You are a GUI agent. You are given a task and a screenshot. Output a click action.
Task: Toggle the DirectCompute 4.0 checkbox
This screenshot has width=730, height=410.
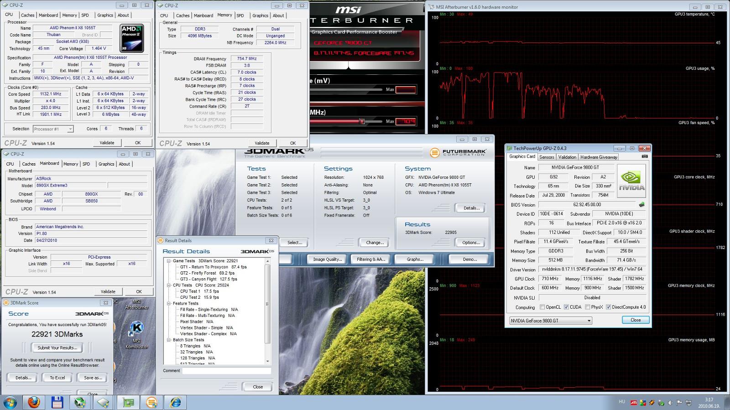608,307
